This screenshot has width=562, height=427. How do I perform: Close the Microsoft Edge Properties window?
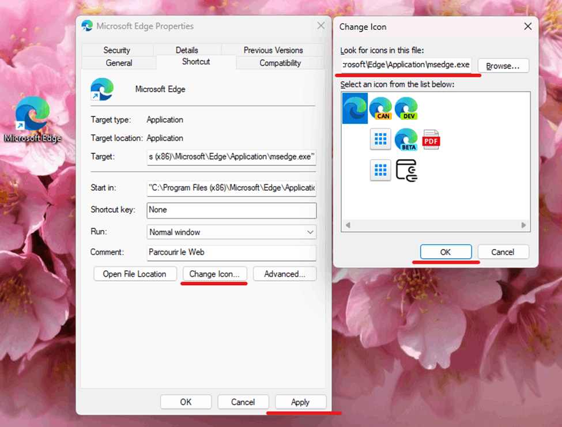click(x=321, y=25)
